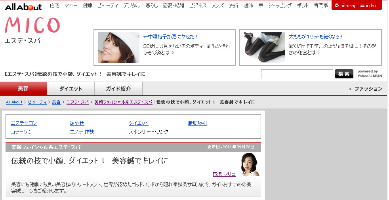Open the author name 惣流 マリコ link
The image size is (389, 200).
pyautogui.click(x=224, y=174)
